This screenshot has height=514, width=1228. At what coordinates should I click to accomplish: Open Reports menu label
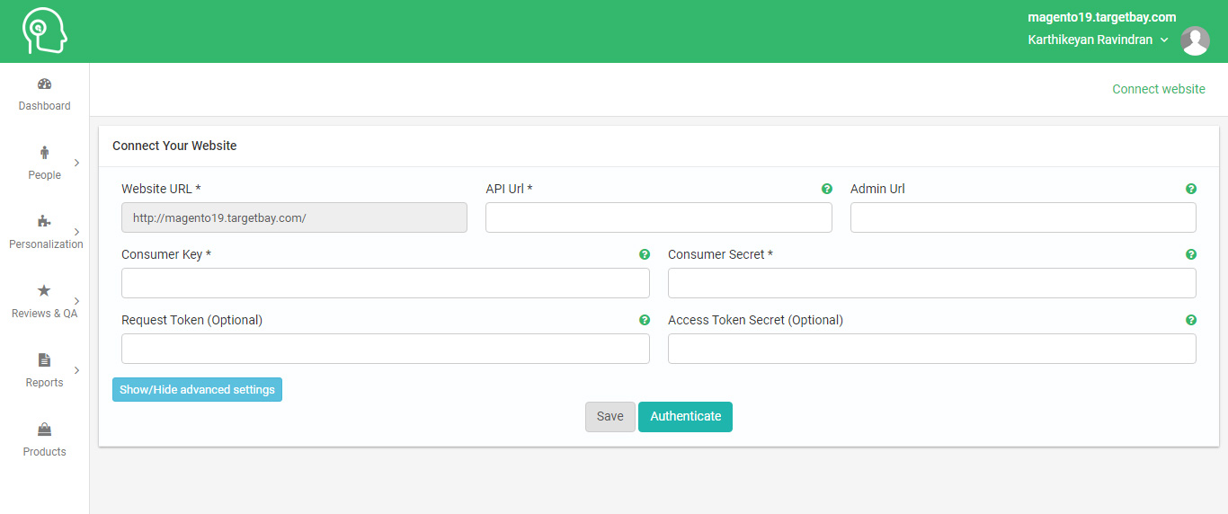click(44, 383)
